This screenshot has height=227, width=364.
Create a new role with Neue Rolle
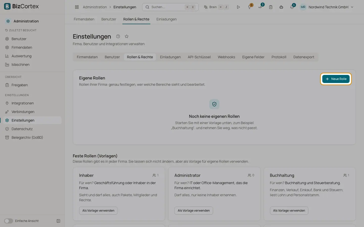(336, 79)
